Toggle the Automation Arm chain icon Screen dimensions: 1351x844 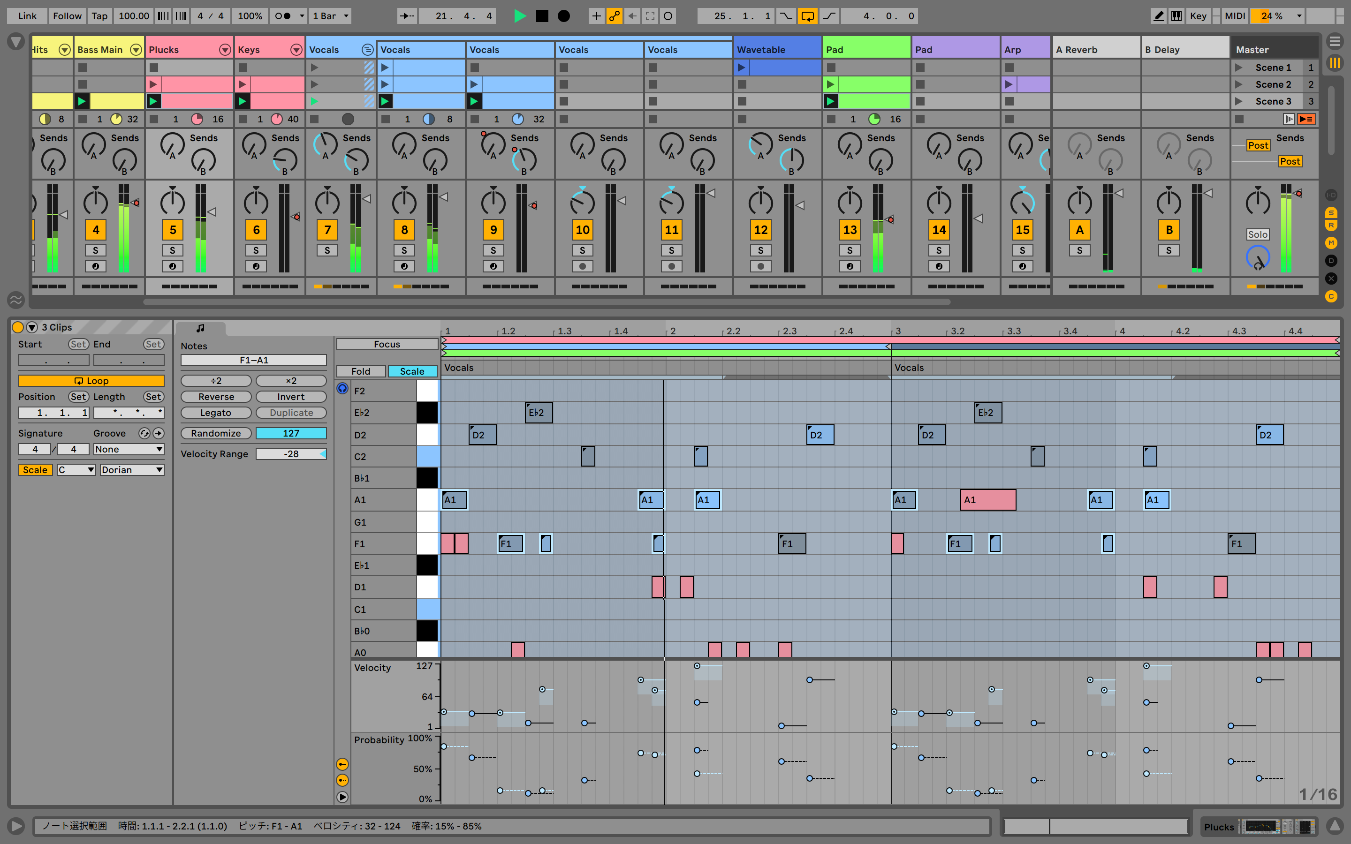[x=614, y=16]
